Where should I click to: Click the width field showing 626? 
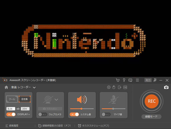11,109
